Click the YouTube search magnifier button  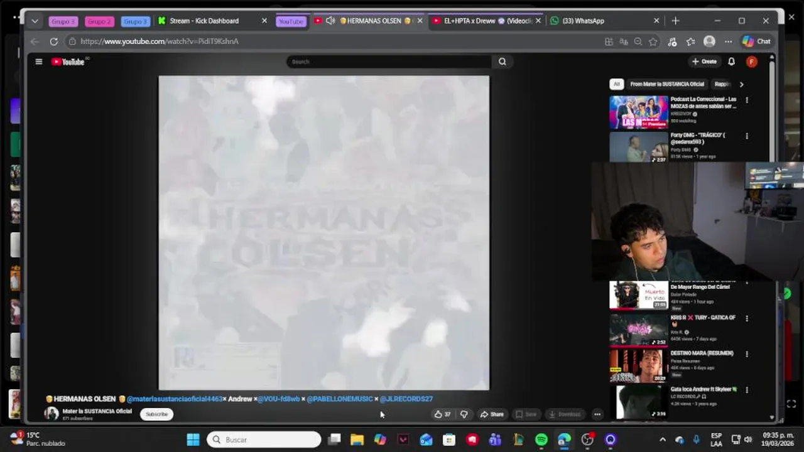pyautogui.click(x=502, y=62)
